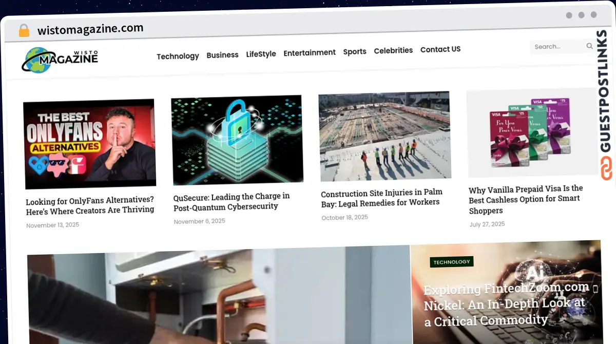Open the Sports menu
Image resolution: width=616 pixels, height=344 pixels.
pyautogui.click(x=355, y=51)
